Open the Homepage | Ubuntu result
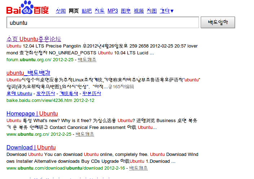The width and height of the screenshot is (254, 179). [32, 113]
